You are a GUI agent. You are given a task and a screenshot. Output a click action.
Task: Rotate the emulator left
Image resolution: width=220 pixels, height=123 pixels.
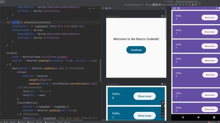[176, 5]
